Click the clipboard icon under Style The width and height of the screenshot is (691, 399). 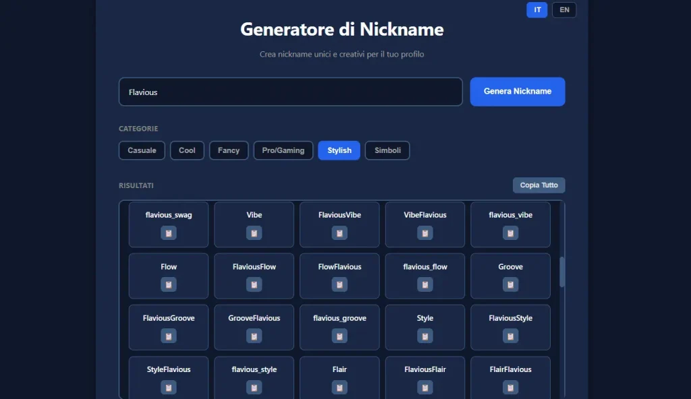point(425,336)
